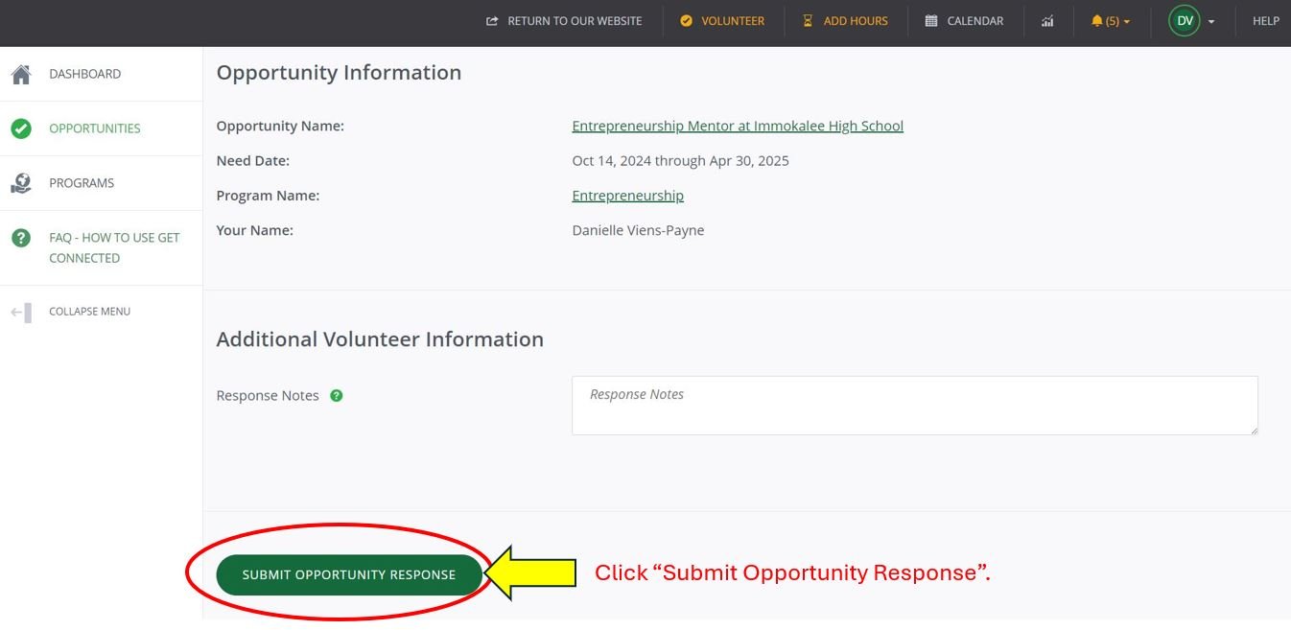Viewport: 1291px width, 630px height.
Task: Open the FAQ How To Use Get Connected page
Action: click(114, 247)
